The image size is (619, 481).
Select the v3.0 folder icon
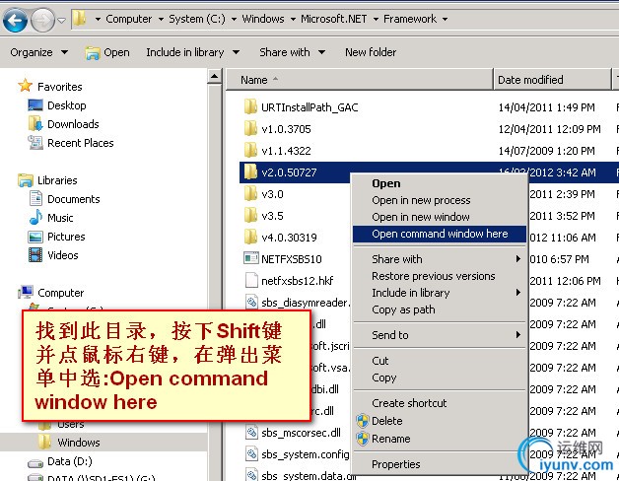click(x=250, y=194)
